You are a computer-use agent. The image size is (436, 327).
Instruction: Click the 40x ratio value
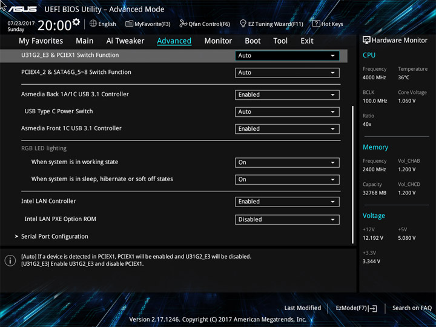[367, 124]
